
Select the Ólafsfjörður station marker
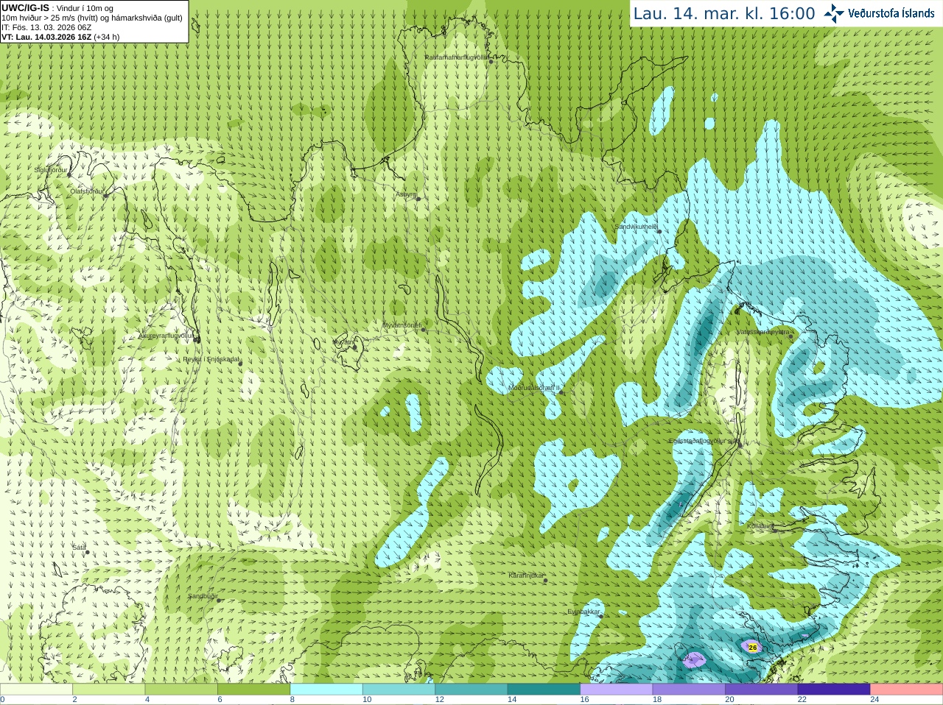[x=105, y=194]
